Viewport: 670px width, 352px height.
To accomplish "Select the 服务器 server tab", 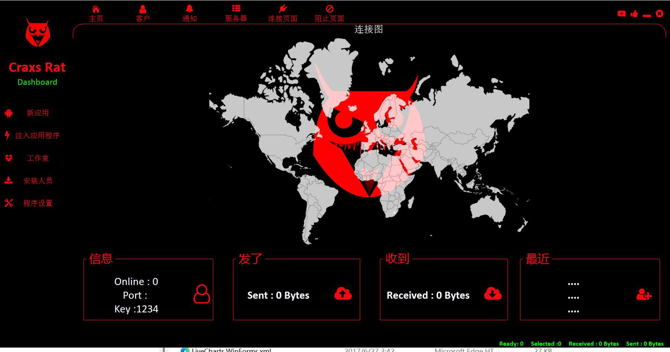I will [x=236, y=14].
